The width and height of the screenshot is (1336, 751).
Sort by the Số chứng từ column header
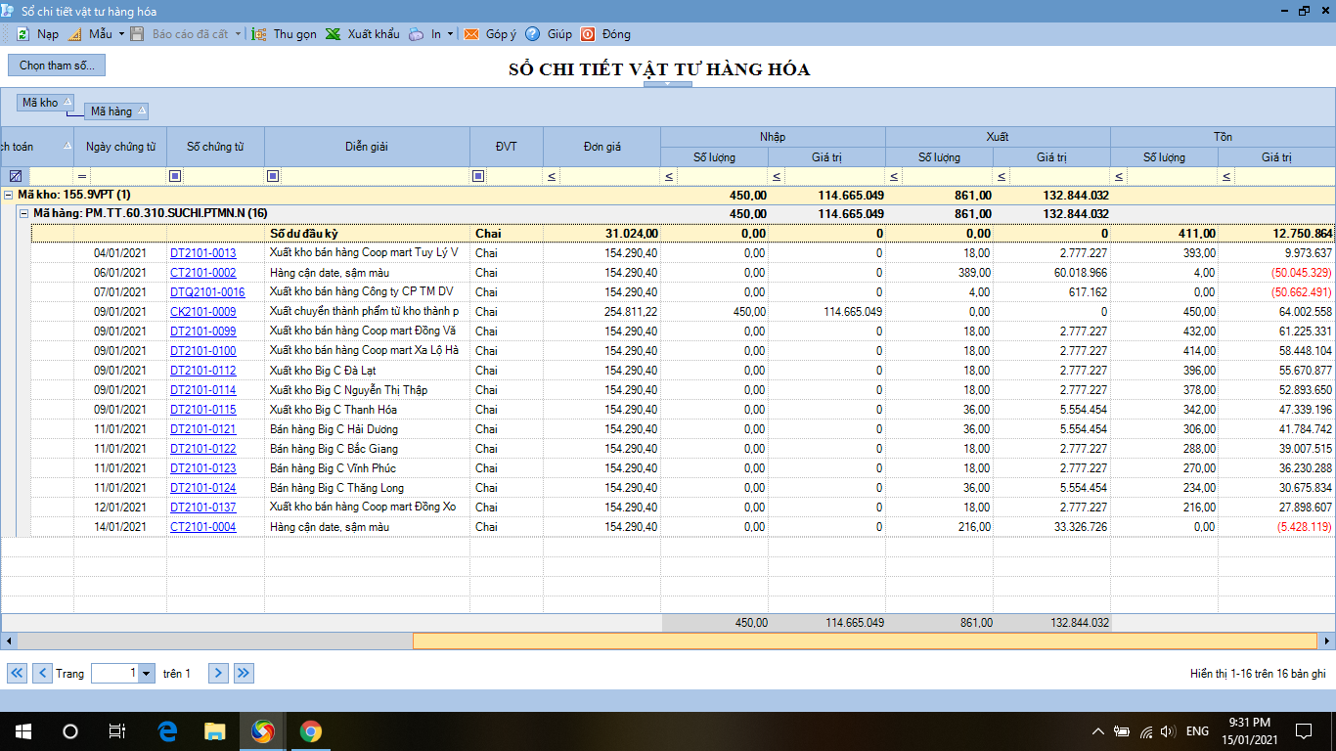tap(215, 147)
